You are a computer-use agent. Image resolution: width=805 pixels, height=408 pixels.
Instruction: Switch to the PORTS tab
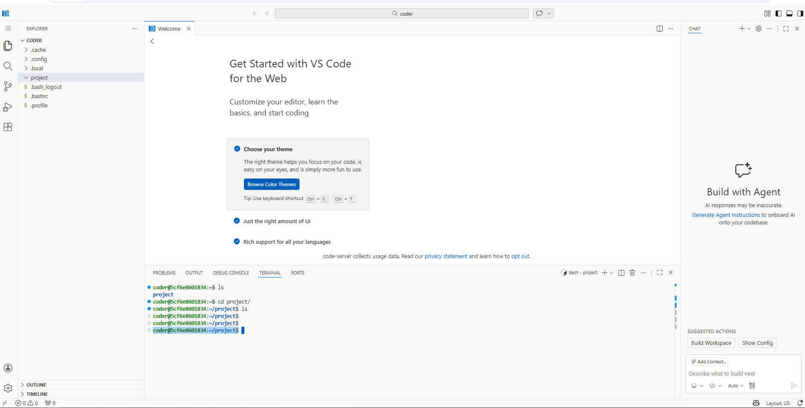(298, 273)
